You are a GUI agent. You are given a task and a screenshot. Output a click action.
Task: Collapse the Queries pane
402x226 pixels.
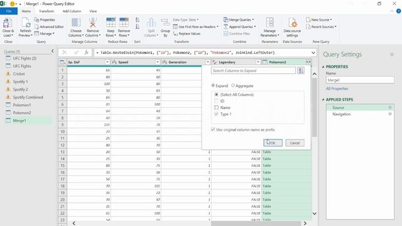(x=53, y=51)
